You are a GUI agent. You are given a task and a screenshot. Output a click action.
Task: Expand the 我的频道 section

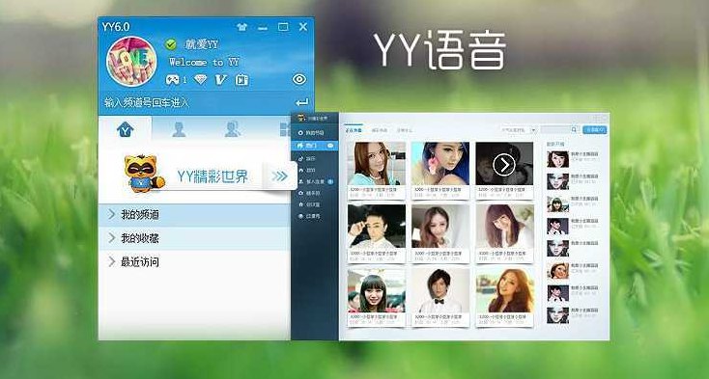pos(194,215)
